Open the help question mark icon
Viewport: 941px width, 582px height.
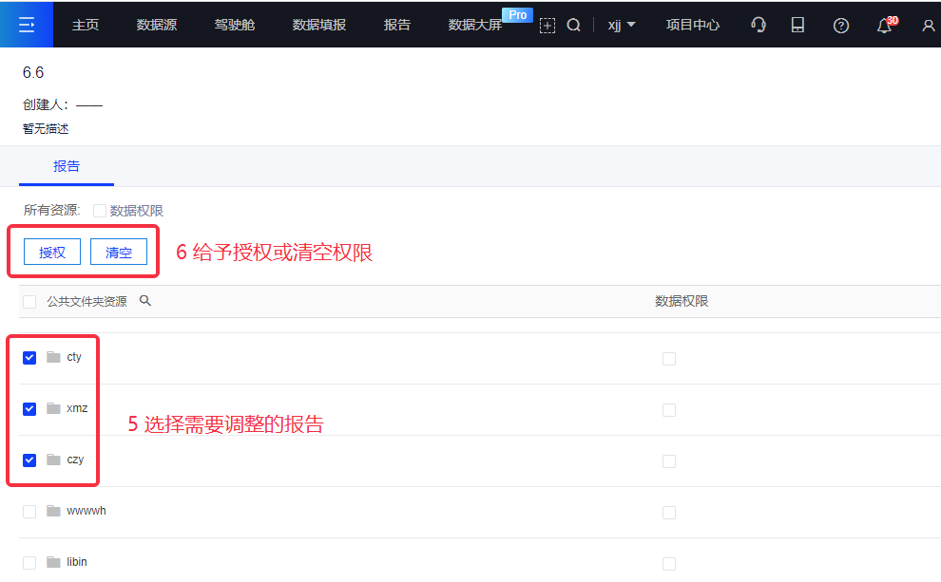pyautogui.click(x=840, y=26)
